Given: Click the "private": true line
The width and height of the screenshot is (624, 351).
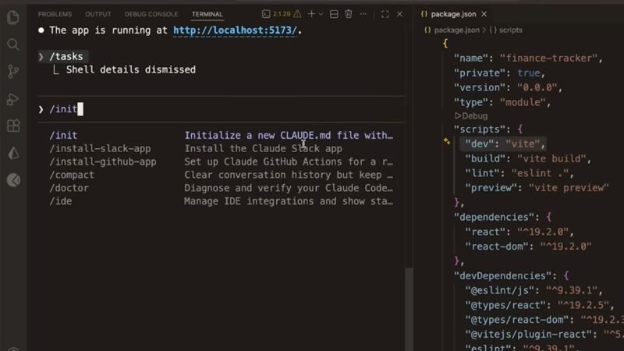Looking at the screenshot, I should tap(499, 73).
